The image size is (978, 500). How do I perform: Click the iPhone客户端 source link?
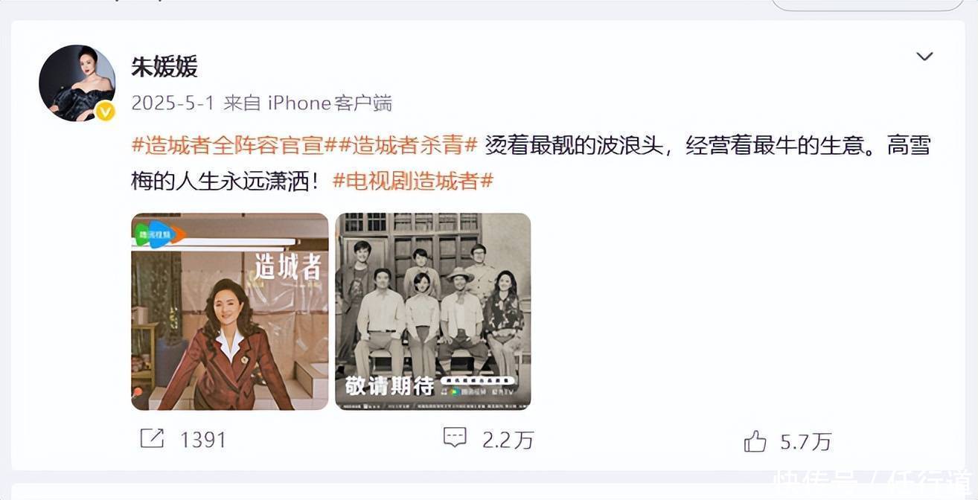[330, 103]
